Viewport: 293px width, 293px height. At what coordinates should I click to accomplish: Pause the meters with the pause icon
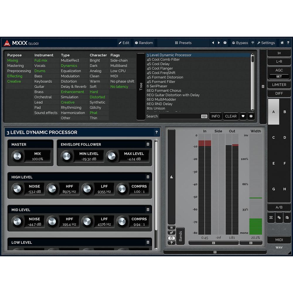[171, 228]
